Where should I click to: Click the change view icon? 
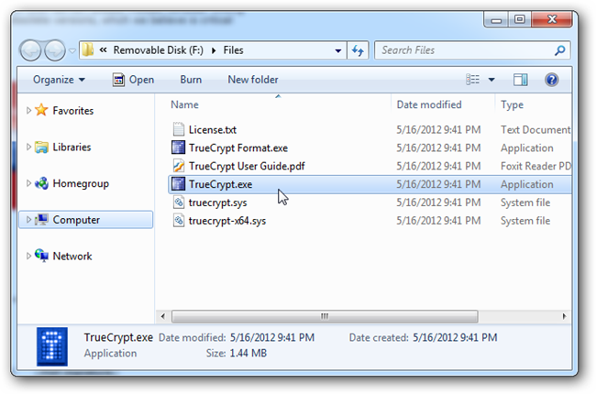472,80
